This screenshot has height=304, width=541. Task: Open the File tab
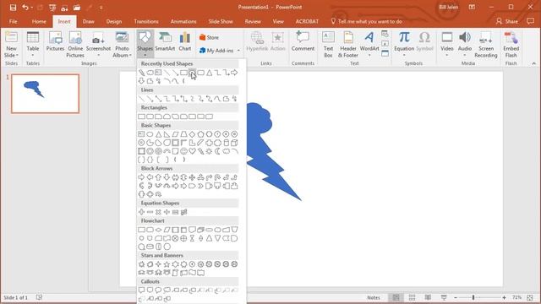[x=14, y=21]
